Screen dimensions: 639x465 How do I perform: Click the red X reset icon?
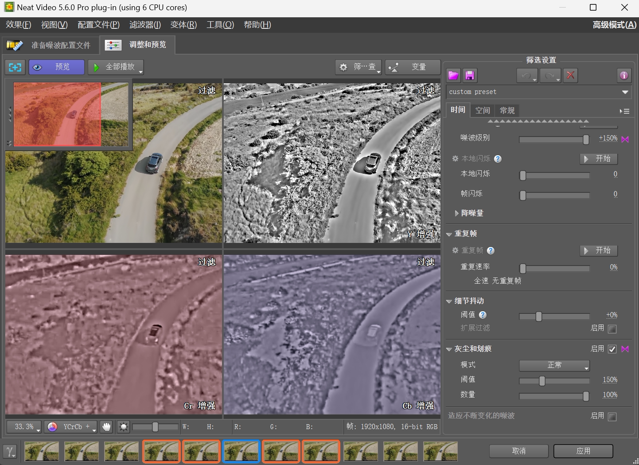point(571,75)
